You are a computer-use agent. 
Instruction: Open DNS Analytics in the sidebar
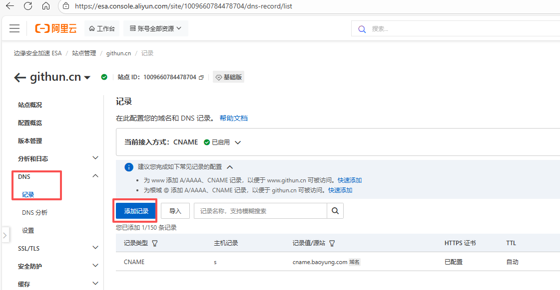coord(34,212)
